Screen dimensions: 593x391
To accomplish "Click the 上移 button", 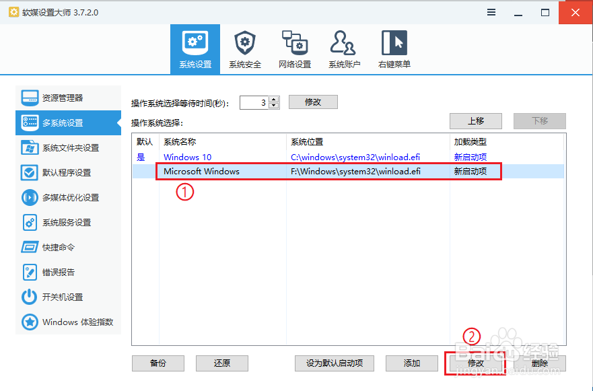I will tap(476, 121).
